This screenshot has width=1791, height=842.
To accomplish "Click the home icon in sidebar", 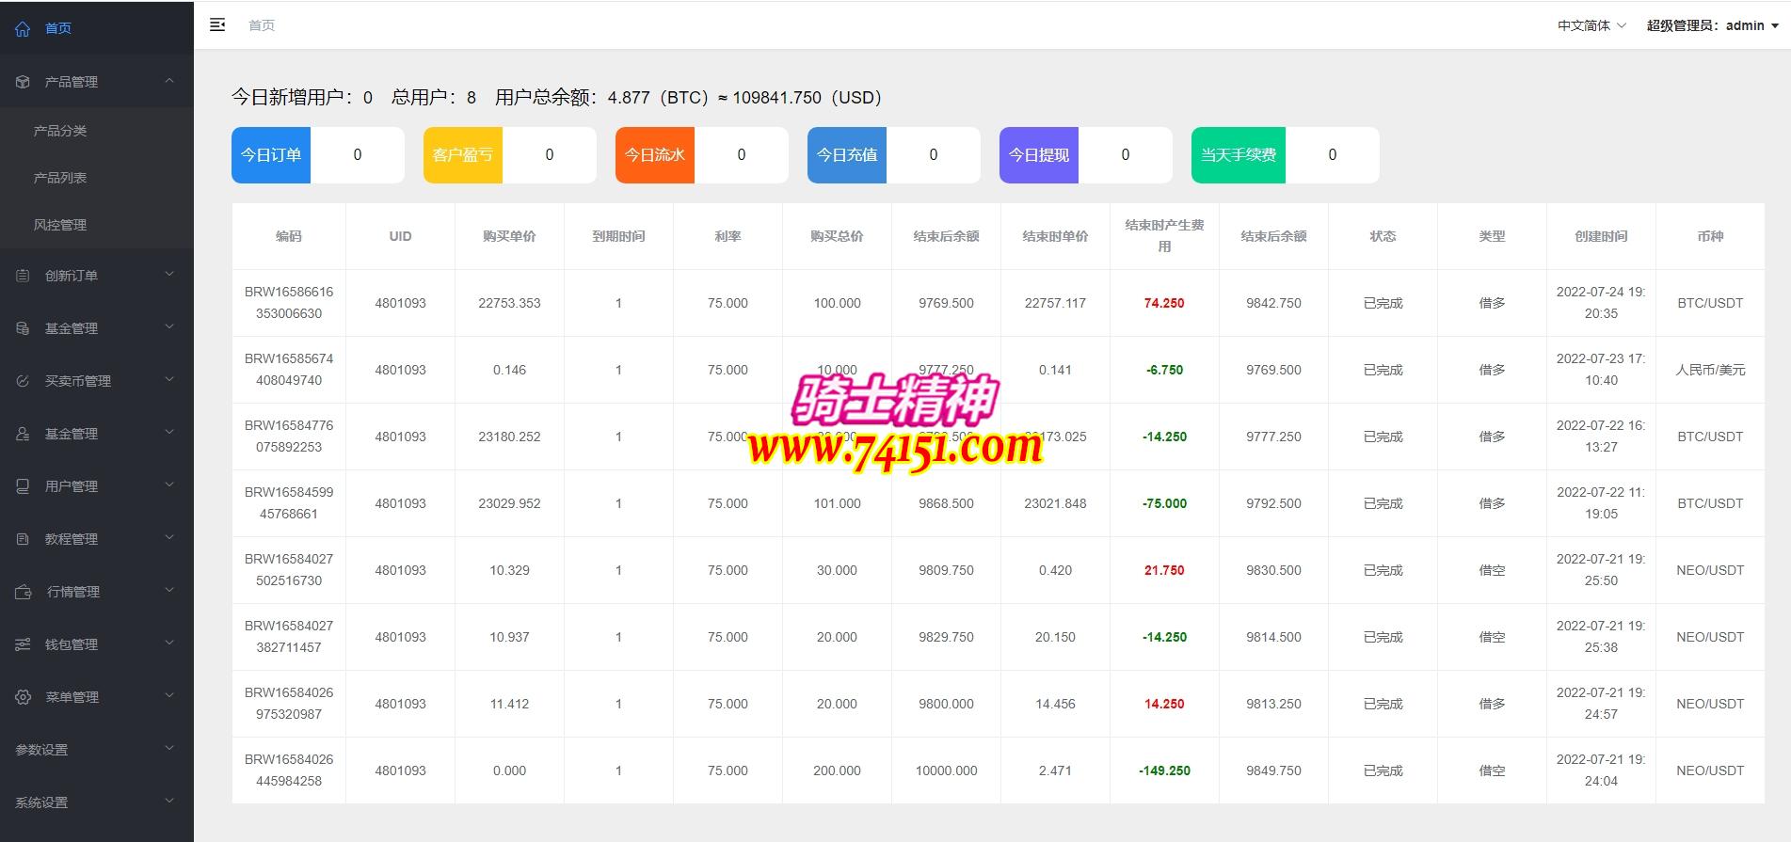I will (x=23, y=28).
